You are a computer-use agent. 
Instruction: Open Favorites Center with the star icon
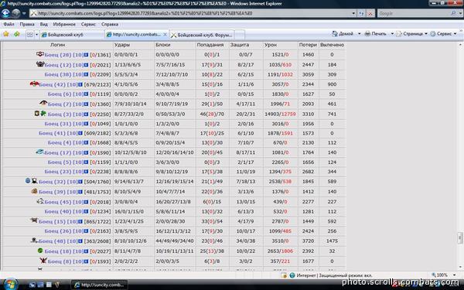coord(6,34)
